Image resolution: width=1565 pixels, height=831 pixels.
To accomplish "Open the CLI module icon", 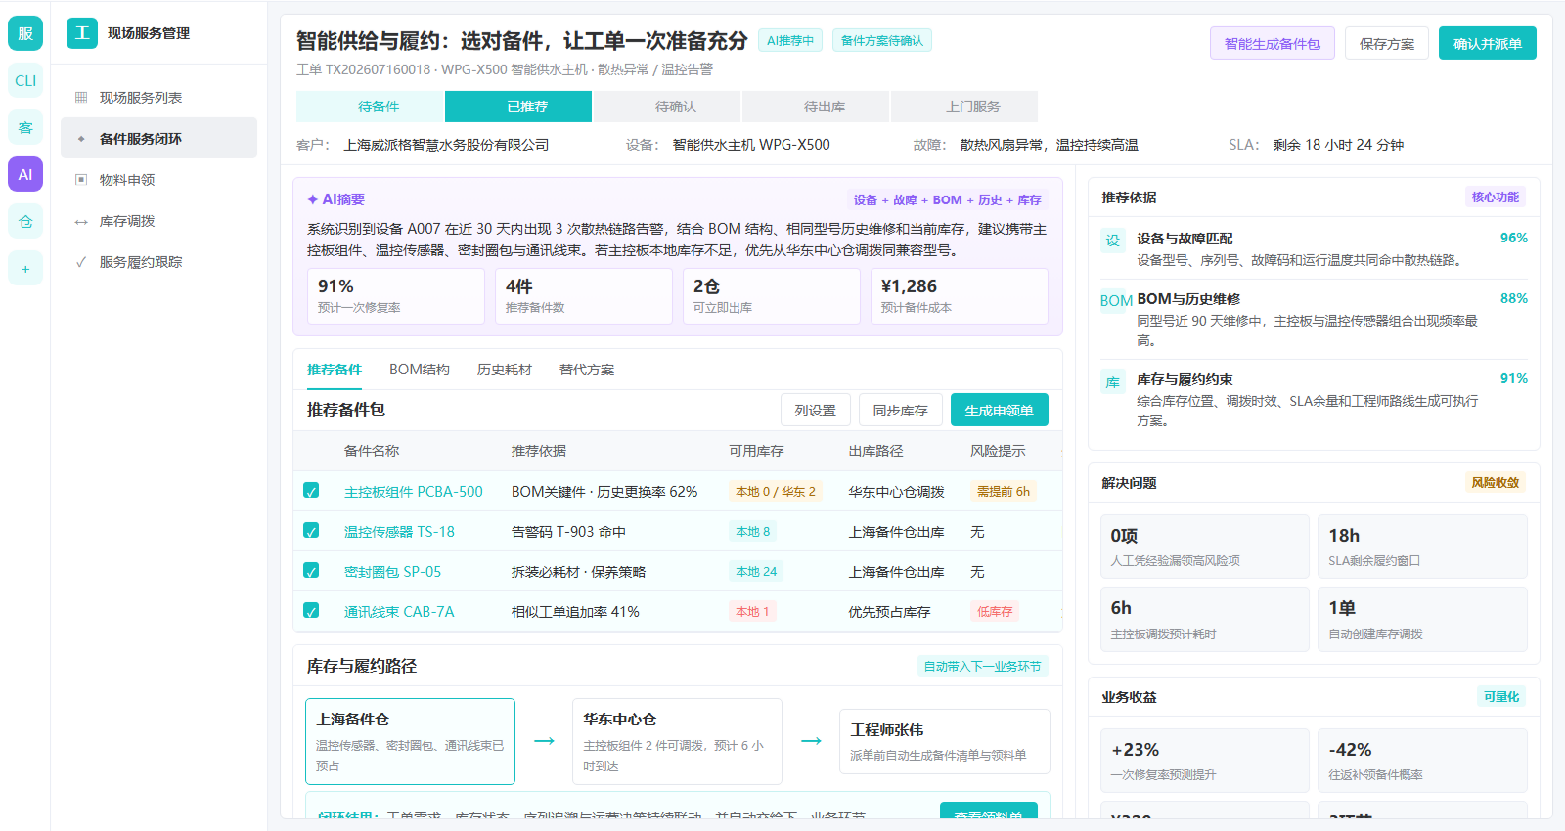I will click(25, 80).
